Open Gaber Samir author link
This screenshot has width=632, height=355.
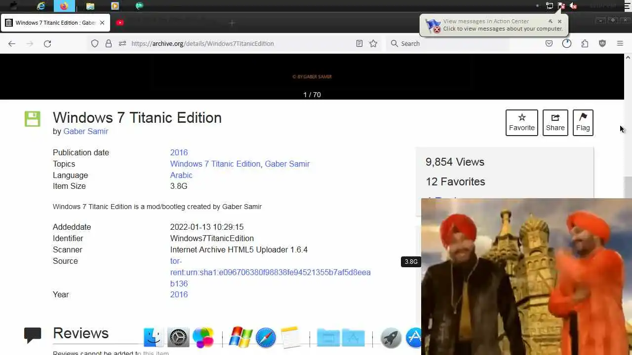85,131
